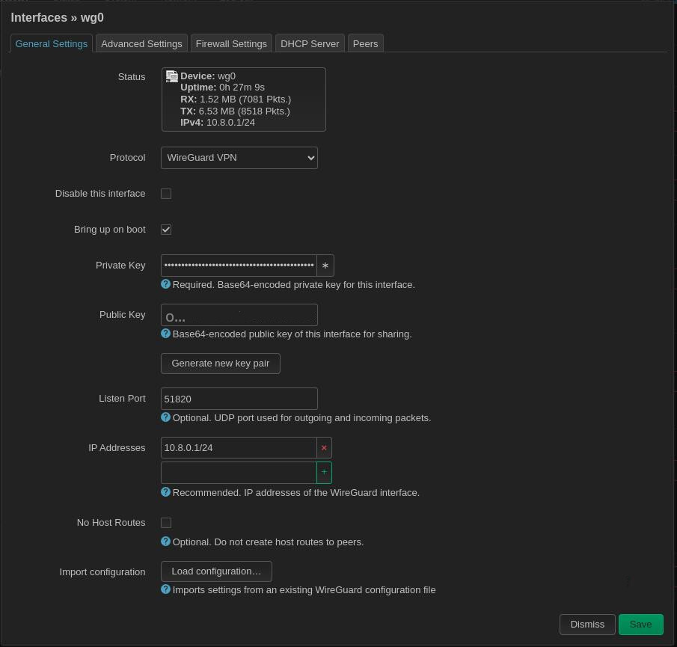Switch to General Settings tab

coord(52,43)
